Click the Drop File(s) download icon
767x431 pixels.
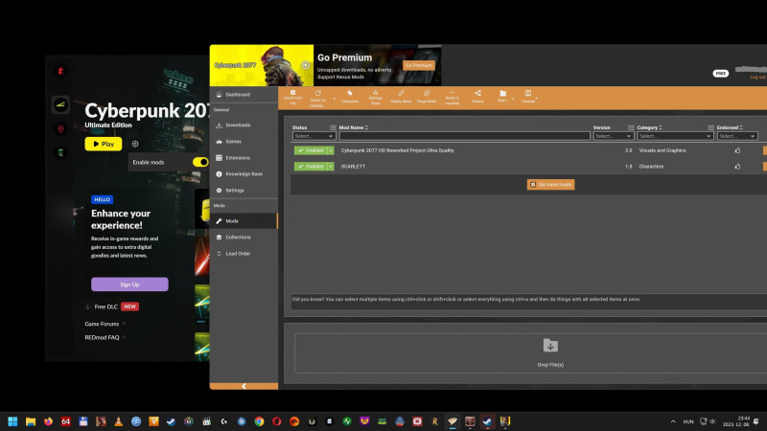coord(550,346)
